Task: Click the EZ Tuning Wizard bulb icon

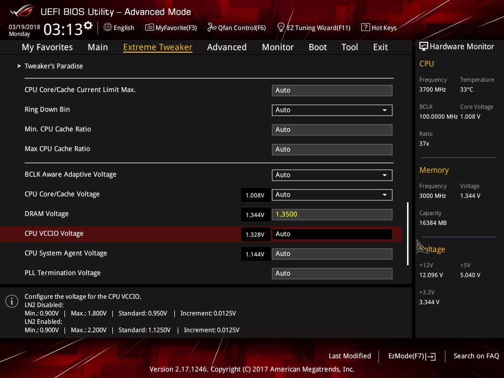Action: tap(281, 28)
